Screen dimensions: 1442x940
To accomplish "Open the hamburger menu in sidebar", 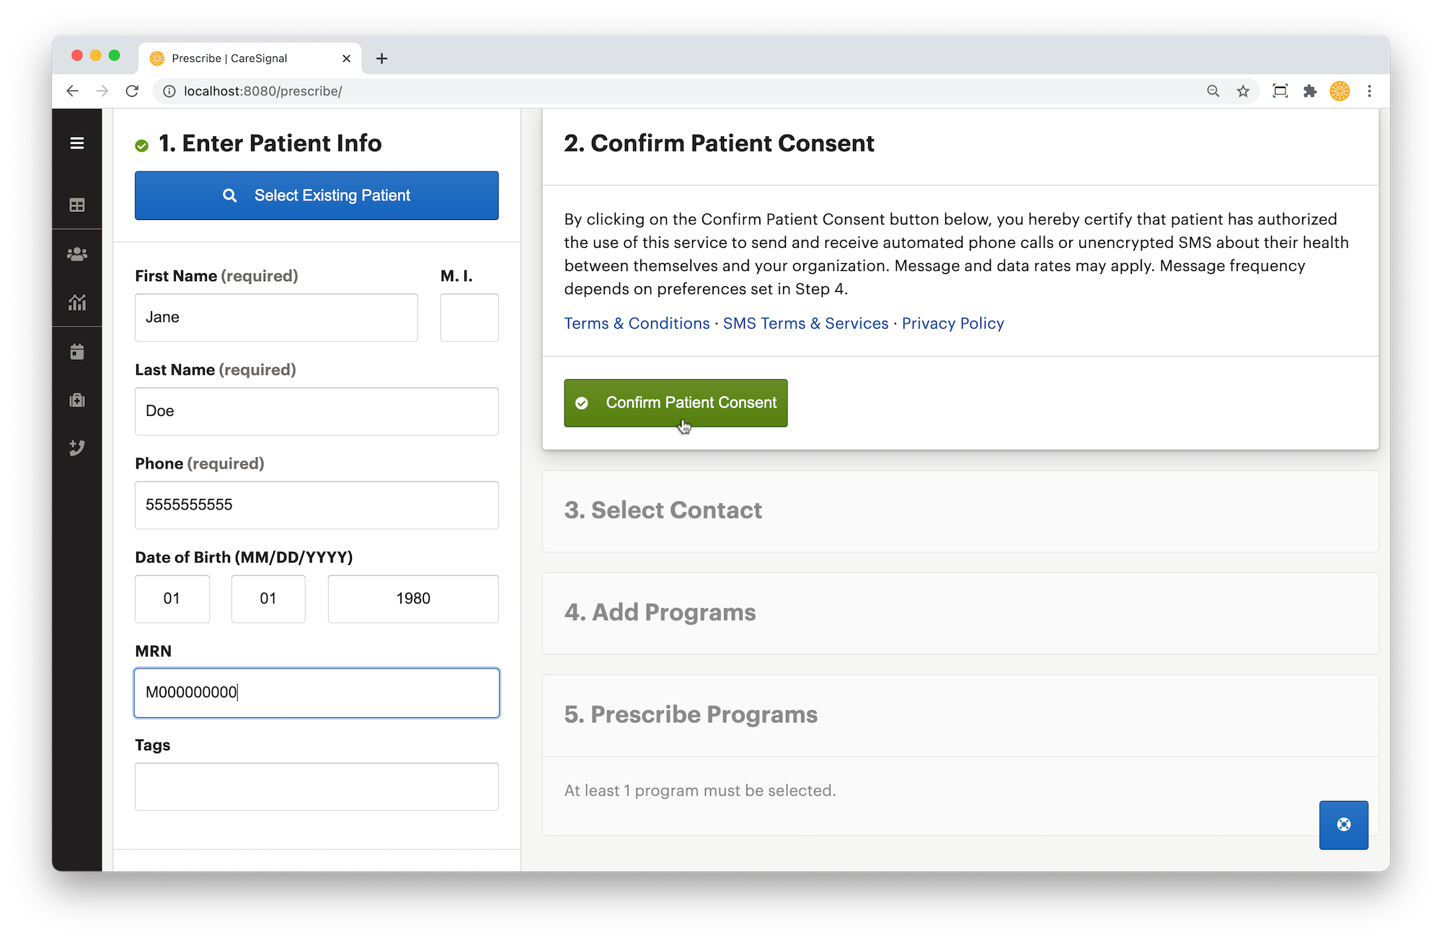I will pos(76,143).
